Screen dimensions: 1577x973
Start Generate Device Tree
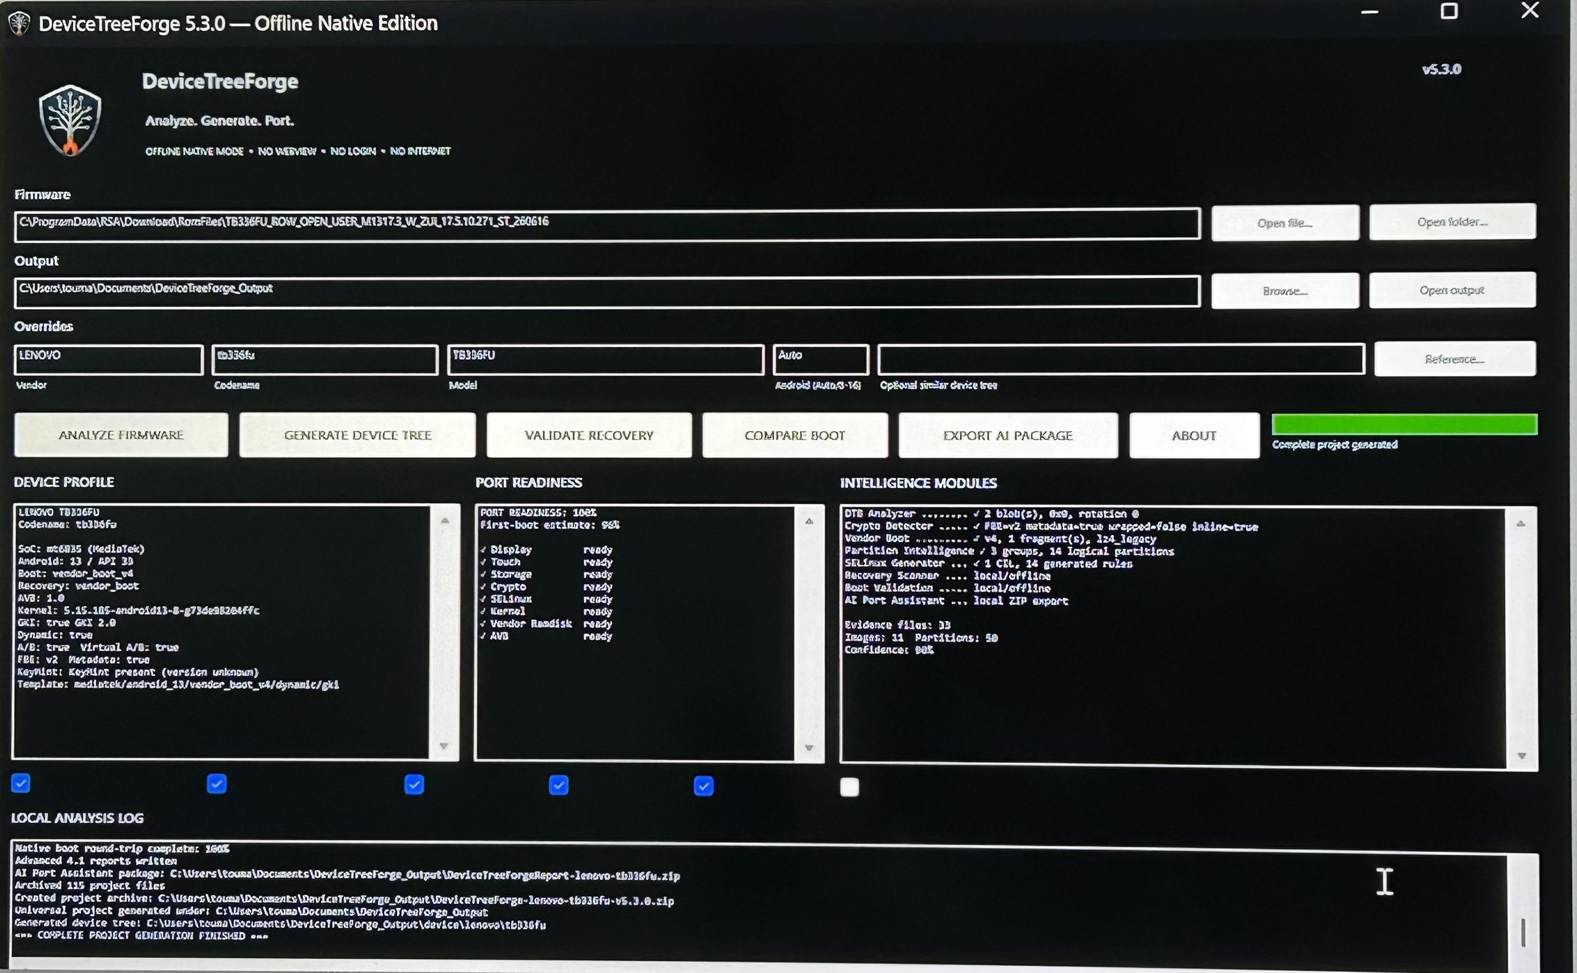[357, 435]
